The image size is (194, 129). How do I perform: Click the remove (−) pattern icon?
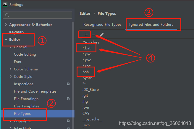(x=94, y=35)
